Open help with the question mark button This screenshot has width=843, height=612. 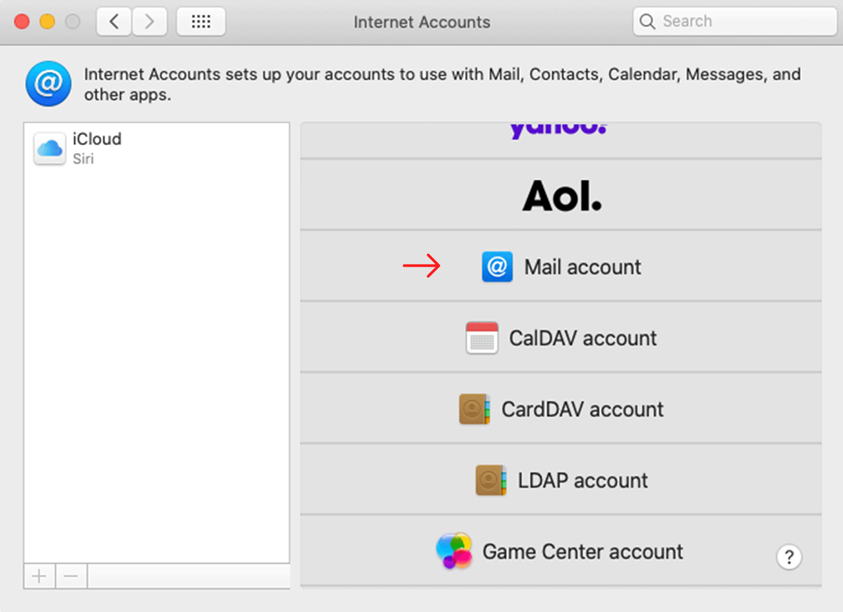click(x=789, y=557)
